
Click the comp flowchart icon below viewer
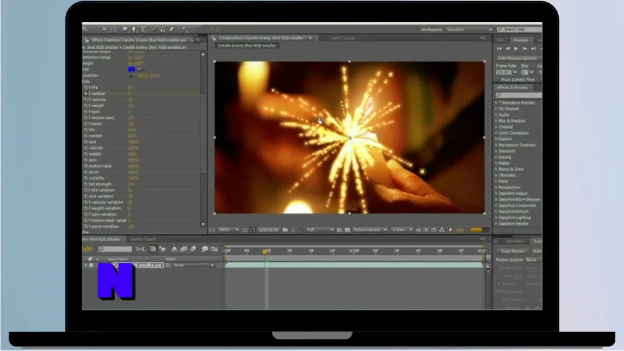tap(442, 230)
